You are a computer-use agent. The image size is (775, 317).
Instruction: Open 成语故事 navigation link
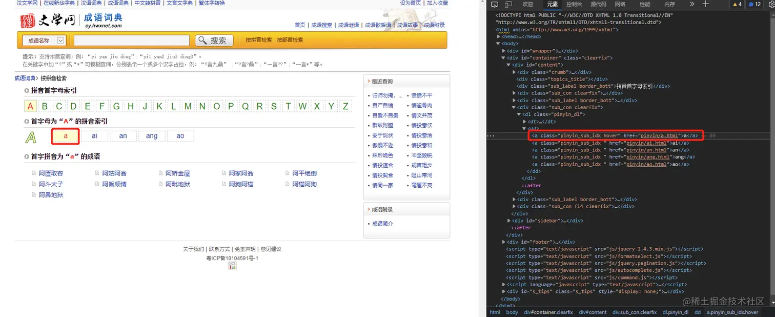pyautogui.click(x=407, y=25)
